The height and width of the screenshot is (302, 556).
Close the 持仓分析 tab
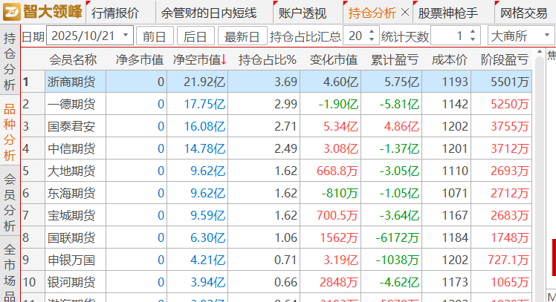pos(405,13)
